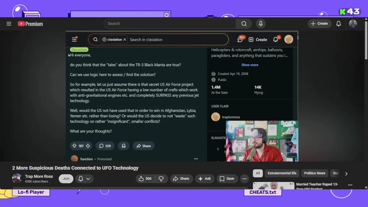This screenshot has width=368, height=207.
Task: Open Reddit hamburger menu in video
Action: point(74,39)
